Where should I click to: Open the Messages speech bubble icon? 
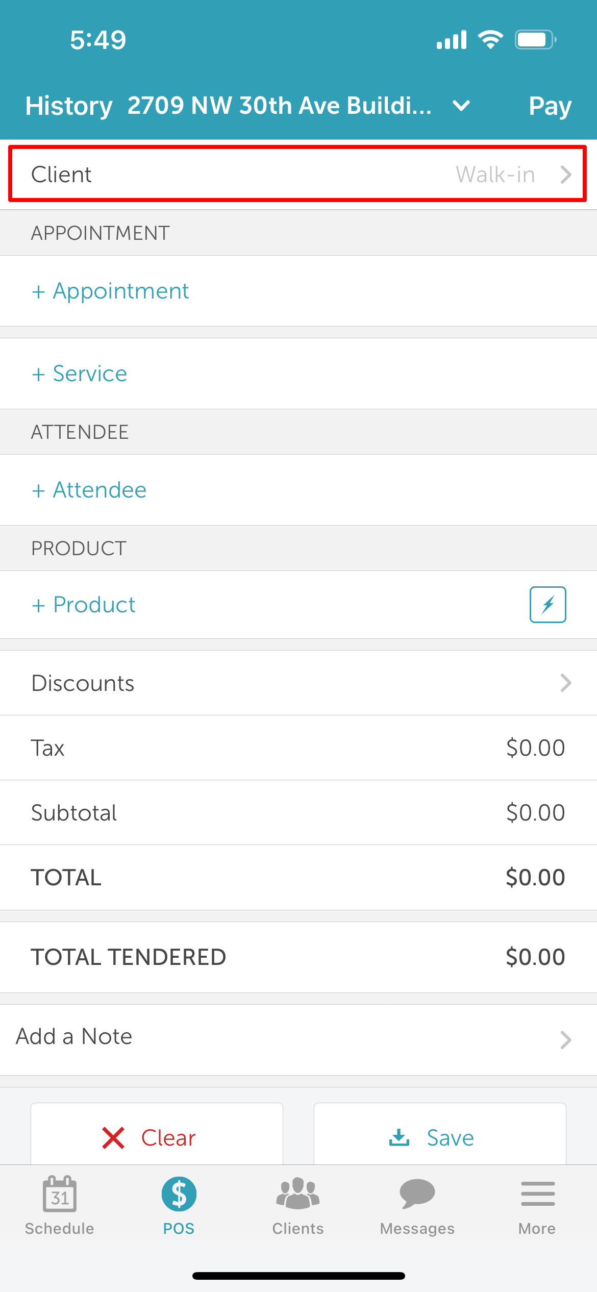click(417, 1194)
